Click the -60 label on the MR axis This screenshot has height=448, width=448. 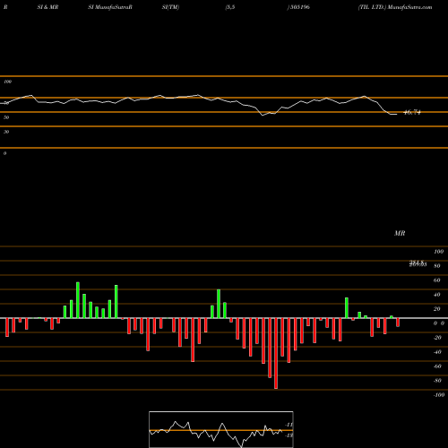click(437, 366)
